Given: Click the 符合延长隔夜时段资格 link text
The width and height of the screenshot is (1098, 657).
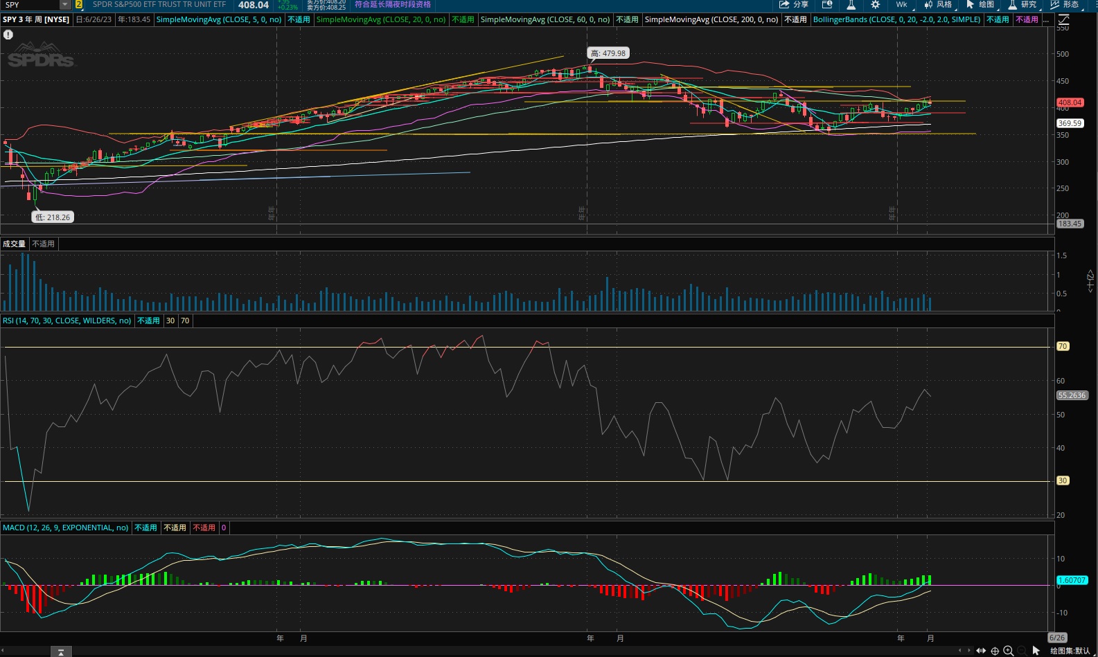Looking at the screenshot, I should point(393,4).
